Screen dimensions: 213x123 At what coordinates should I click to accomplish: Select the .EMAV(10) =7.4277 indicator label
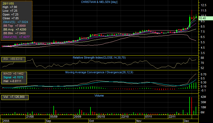coord(16,37)
